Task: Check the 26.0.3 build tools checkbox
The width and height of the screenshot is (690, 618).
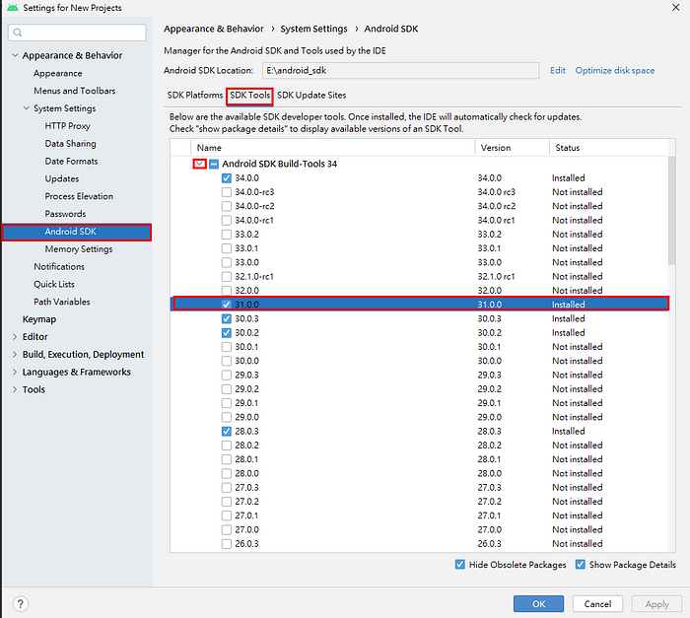Action: coord(226,544)
